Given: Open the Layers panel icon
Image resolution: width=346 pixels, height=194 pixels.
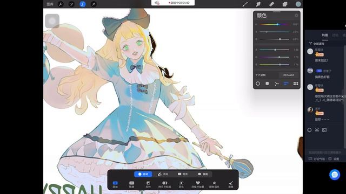Looking at the screenshot, I should pyautogui.click(x=285, y=4).
